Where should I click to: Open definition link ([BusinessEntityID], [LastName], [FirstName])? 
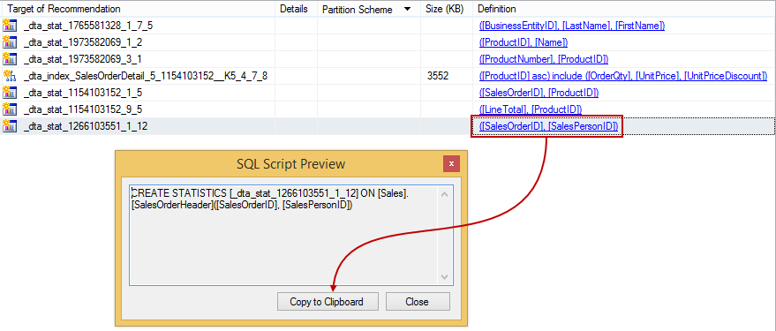[x=571, y=26]
